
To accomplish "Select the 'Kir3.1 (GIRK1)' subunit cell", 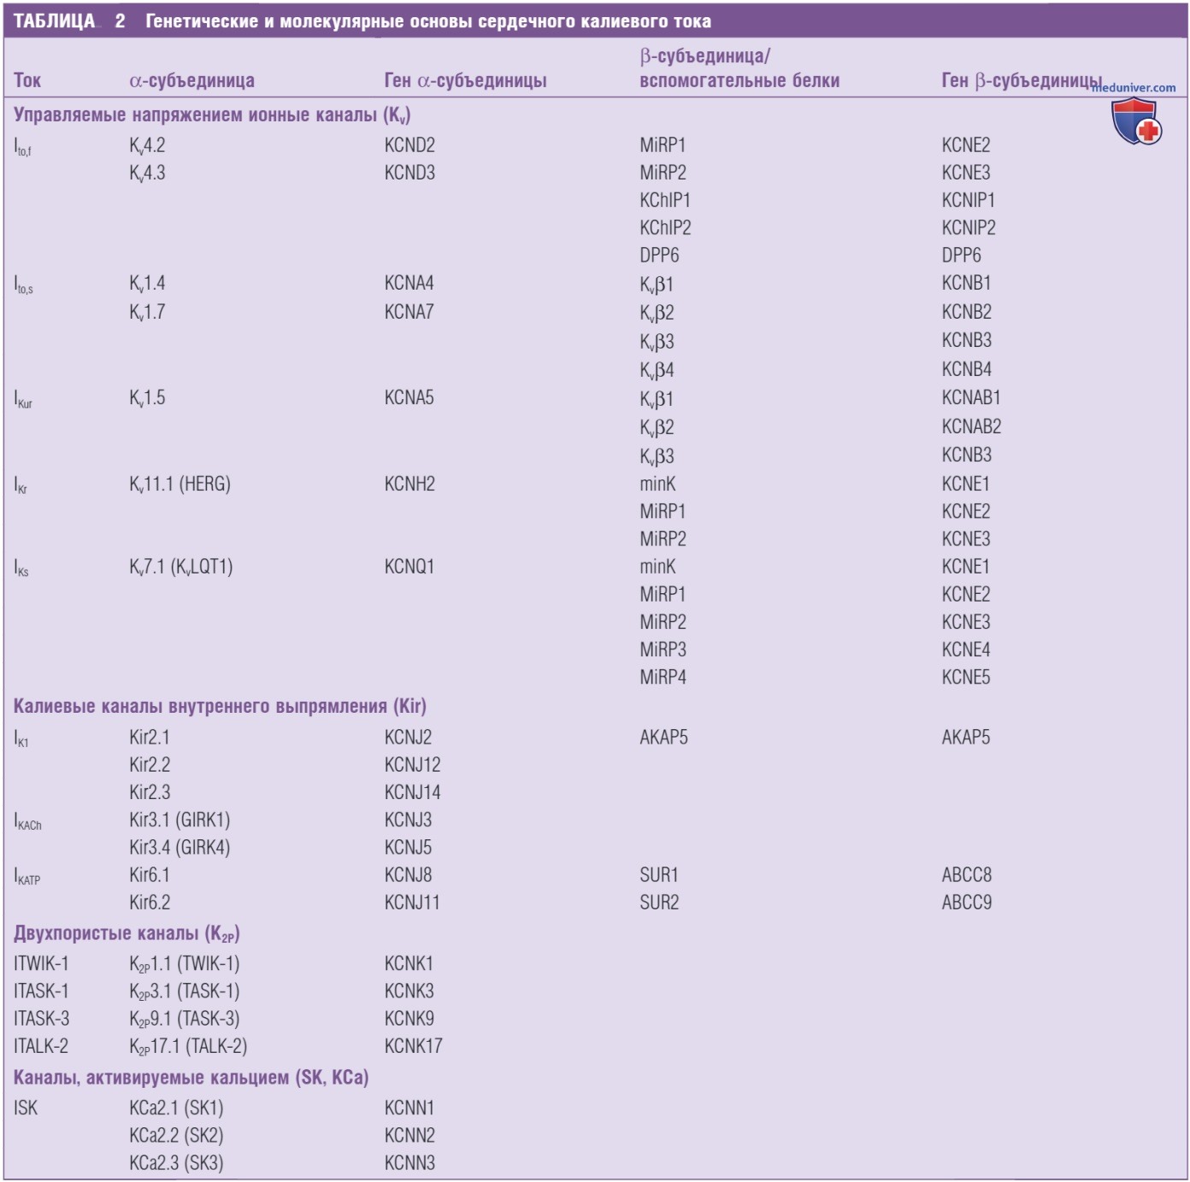I will click(180, 820).
